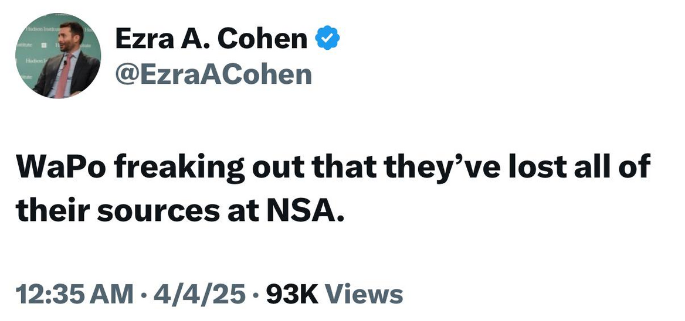Click the word "their" starting the second line
Image resolution: width=685 pixels, height=321 pixels.
(52, 210)
